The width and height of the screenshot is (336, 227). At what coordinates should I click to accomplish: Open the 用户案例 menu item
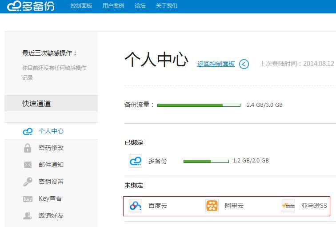(113, 6)
